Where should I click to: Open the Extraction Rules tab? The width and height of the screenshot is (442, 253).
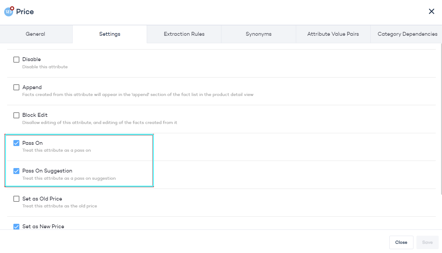pos(184,34)
